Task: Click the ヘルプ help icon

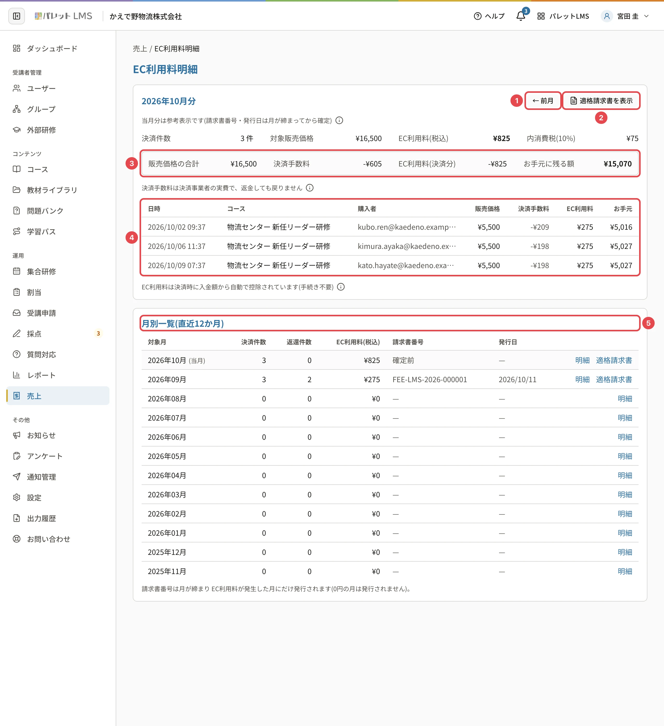Action: pos(478,16)
